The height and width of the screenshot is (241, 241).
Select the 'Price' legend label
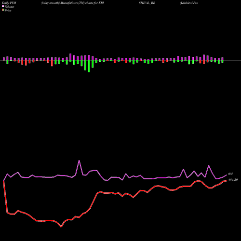click(8, 11)
